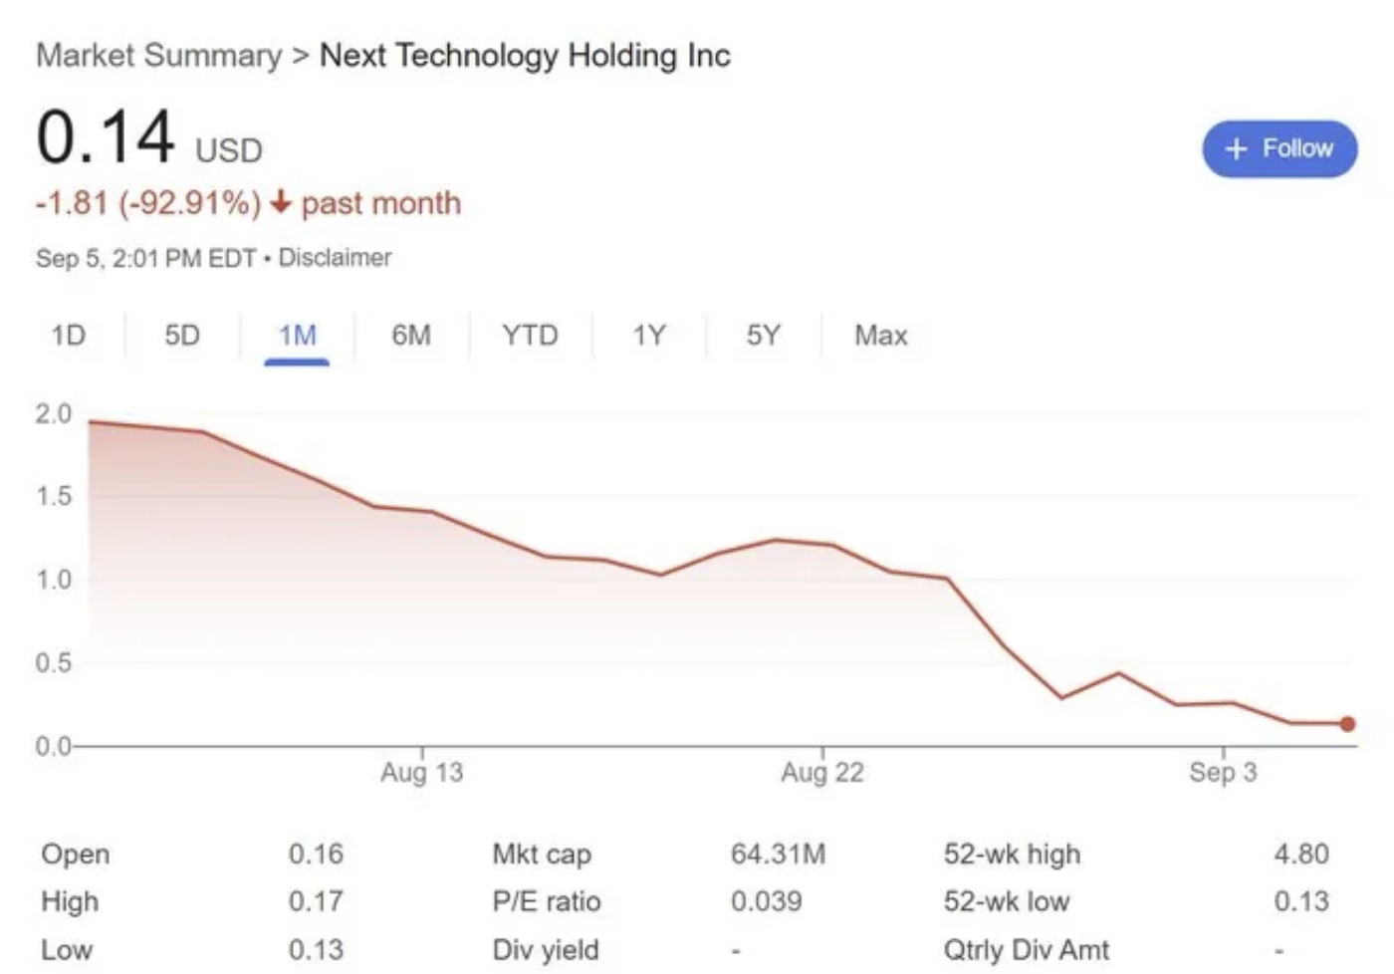
Task: Select the 1D time range tab
Action: tap(69, 336)
